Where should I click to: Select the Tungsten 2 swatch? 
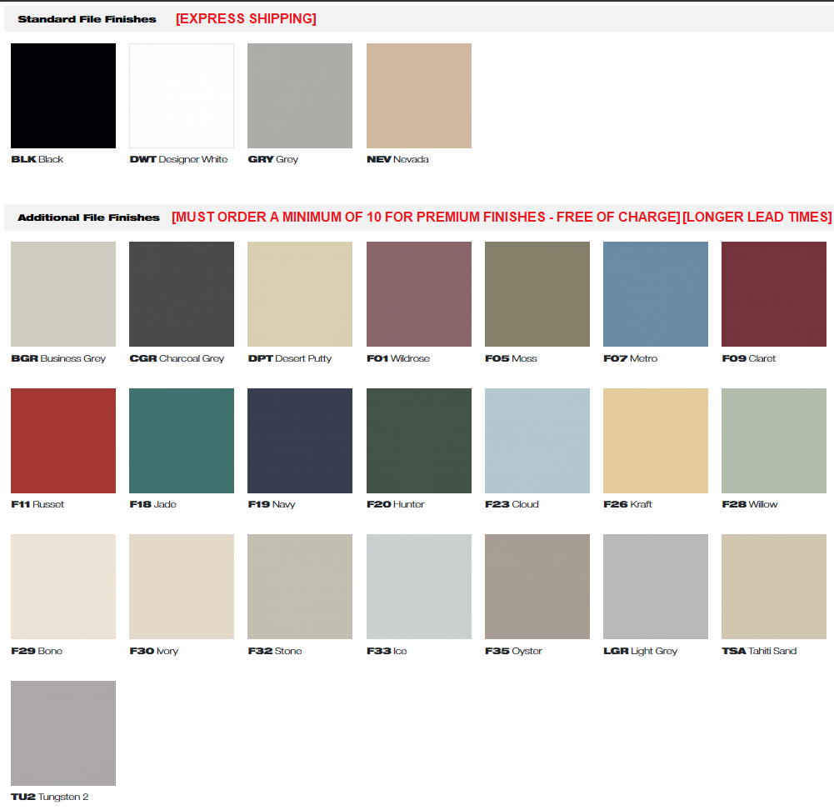point(63,733)
